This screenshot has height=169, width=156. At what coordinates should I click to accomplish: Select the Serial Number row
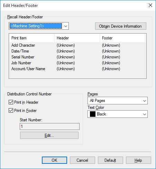click(x=77, y=57)
